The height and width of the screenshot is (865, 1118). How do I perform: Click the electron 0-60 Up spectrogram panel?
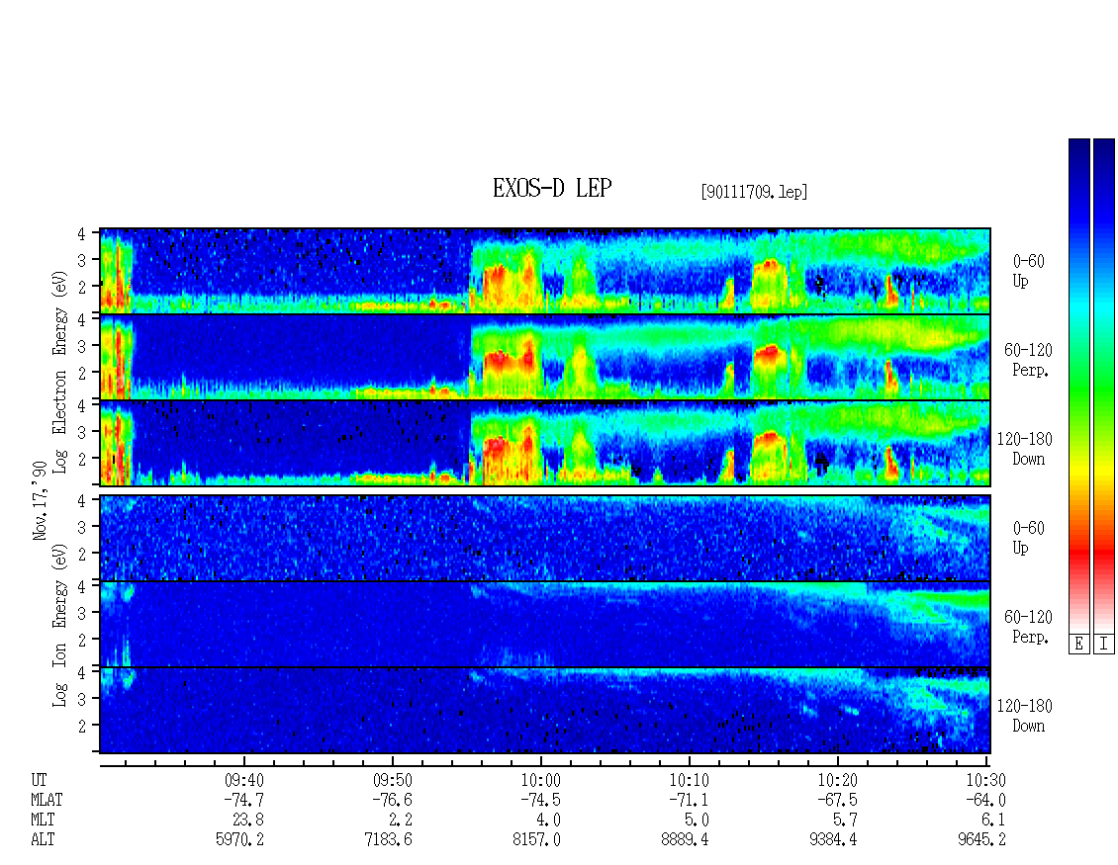tap(545, 271)
